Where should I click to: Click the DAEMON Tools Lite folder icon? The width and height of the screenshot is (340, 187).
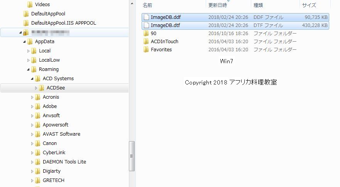click(x=37, y=162)
